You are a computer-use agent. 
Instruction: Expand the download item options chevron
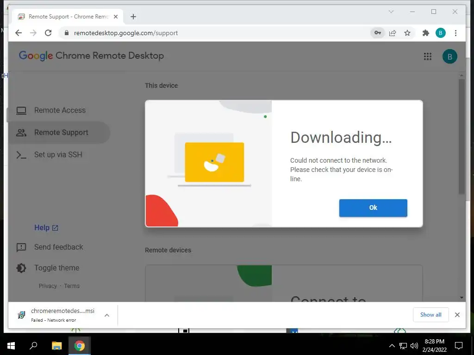107,315
